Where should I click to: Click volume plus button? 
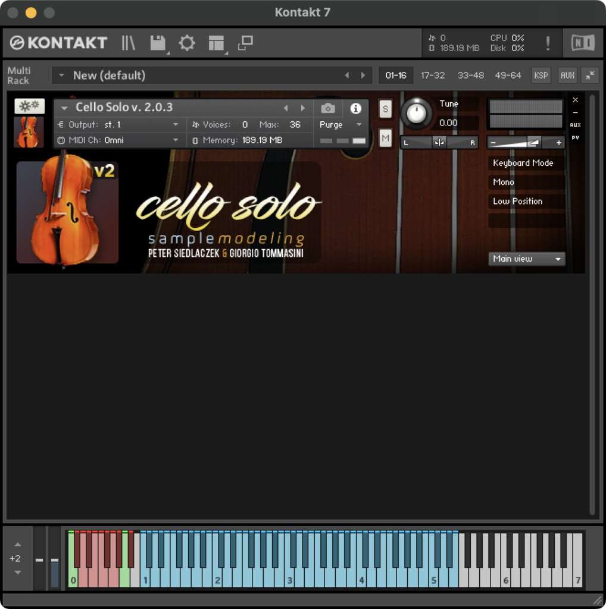(x=558, y=143)
